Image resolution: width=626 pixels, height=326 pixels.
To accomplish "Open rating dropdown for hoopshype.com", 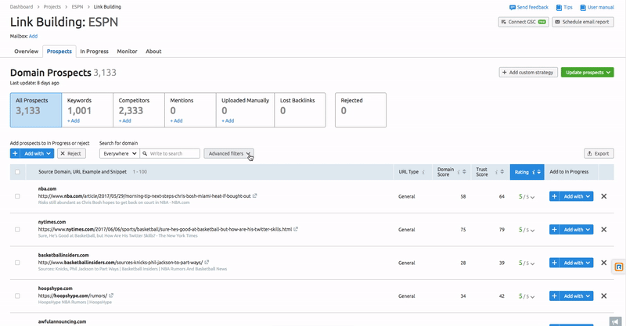I will (527, 296).
